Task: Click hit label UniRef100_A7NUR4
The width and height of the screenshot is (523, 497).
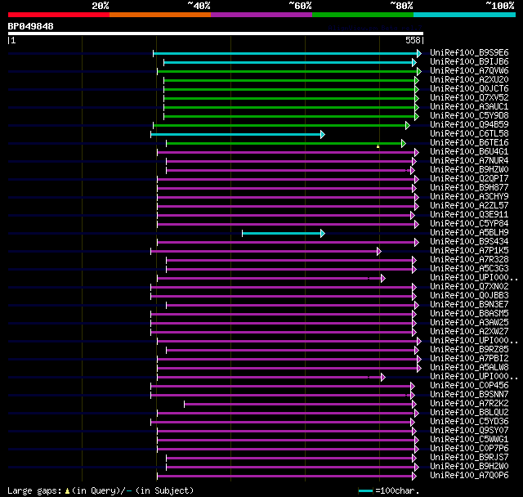Action: (469, 161)
